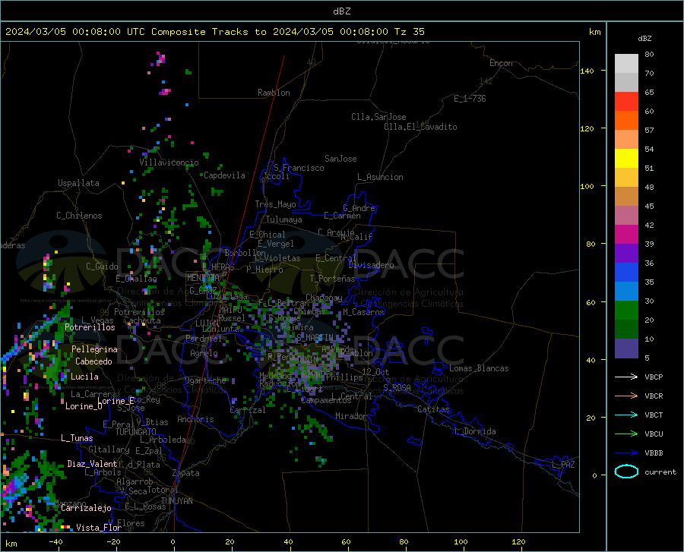The image size is (684, 552).
Task: Click the green VBCU arrow icon
Action: click(626, 434)
